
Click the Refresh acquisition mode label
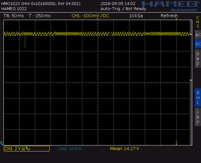pos(169,16)
